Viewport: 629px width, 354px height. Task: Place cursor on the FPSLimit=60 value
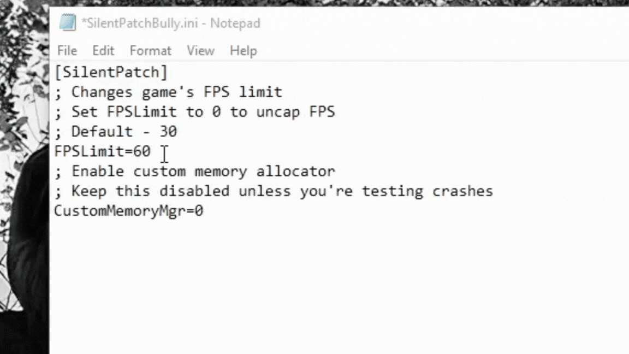(141, 151)
